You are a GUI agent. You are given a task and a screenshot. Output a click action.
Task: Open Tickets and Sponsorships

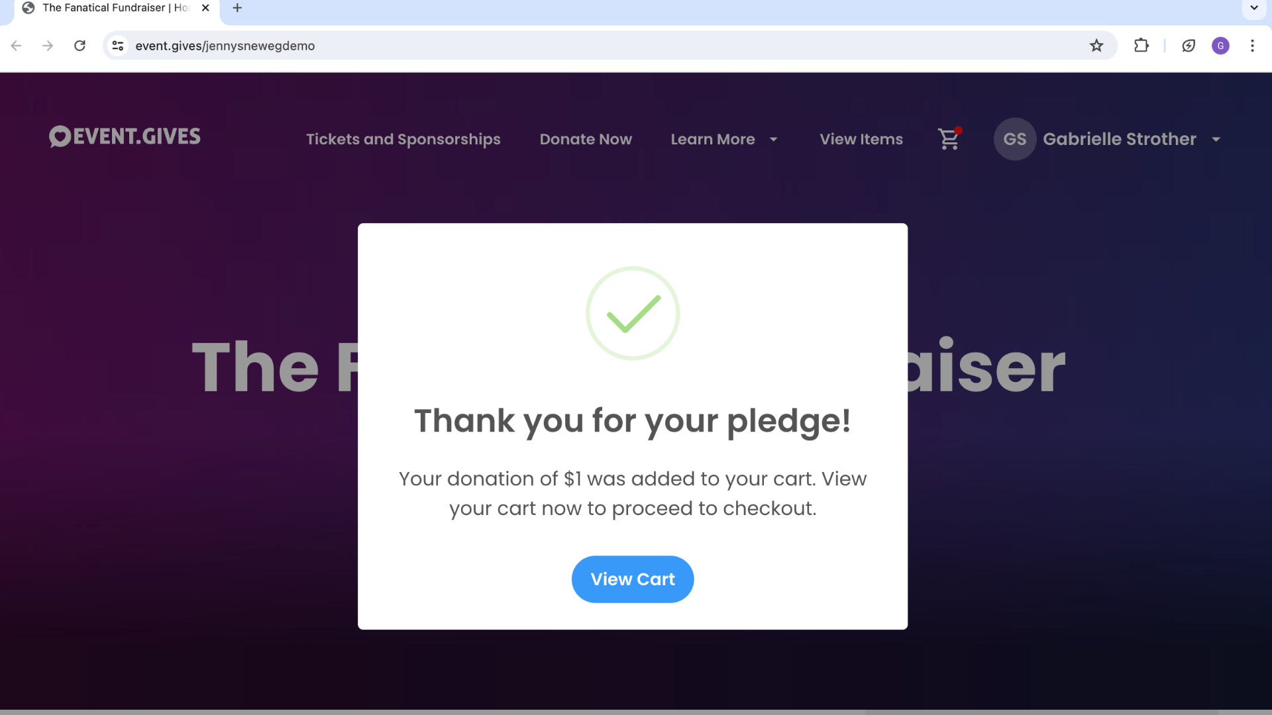tap(403, 139)
